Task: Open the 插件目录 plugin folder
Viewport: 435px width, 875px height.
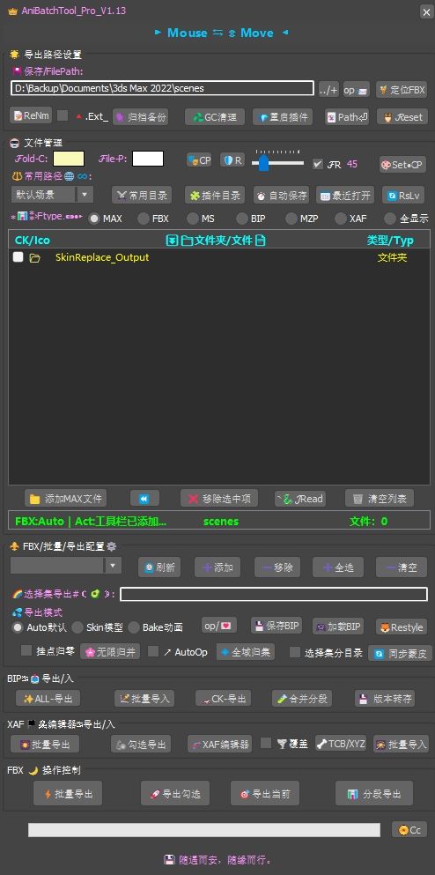Action: click(x=215, y=196)
